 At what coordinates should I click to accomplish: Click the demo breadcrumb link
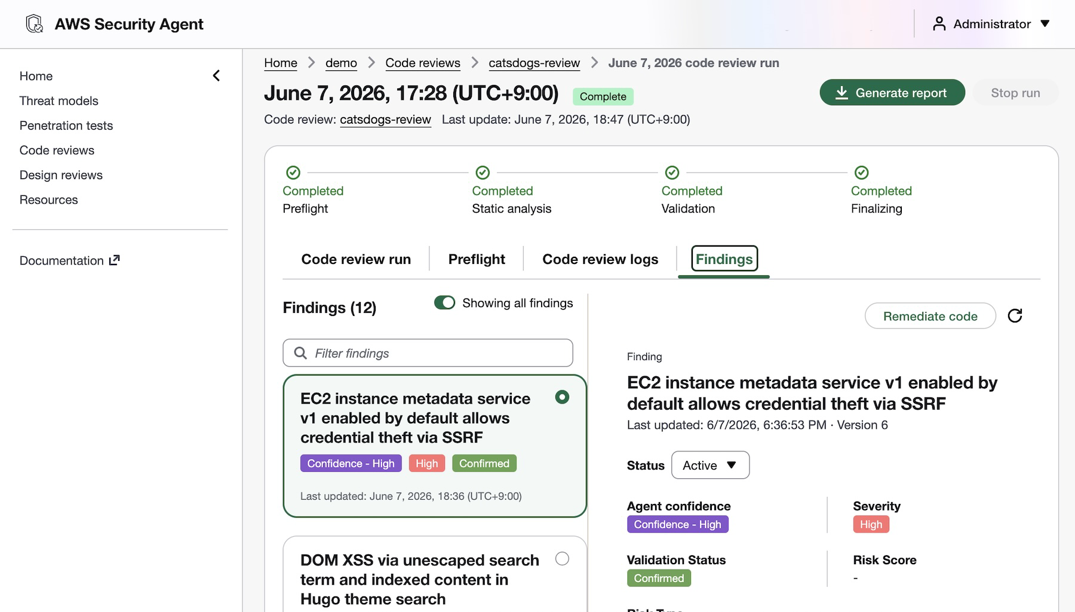pyautogui.click(x=341, y=63)
